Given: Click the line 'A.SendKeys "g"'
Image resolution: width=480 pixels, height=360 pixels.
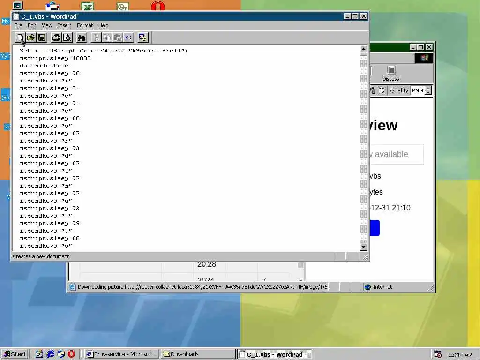Looking at the screenshot, I should click(x=46, y=201).
